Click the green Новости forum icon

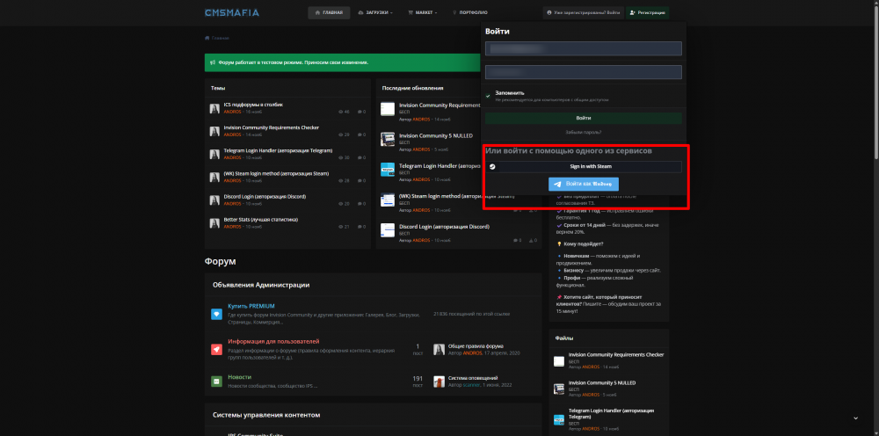click(x=216, y=381)
